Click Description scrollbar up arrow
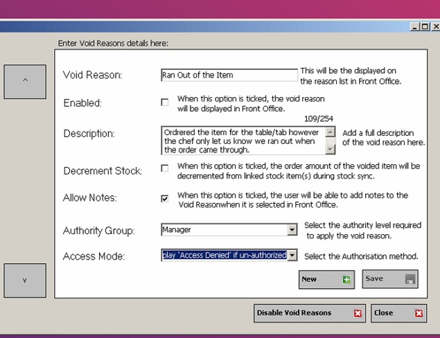Image resolution: width=440 pixels, height=338 pixels. 331,132
